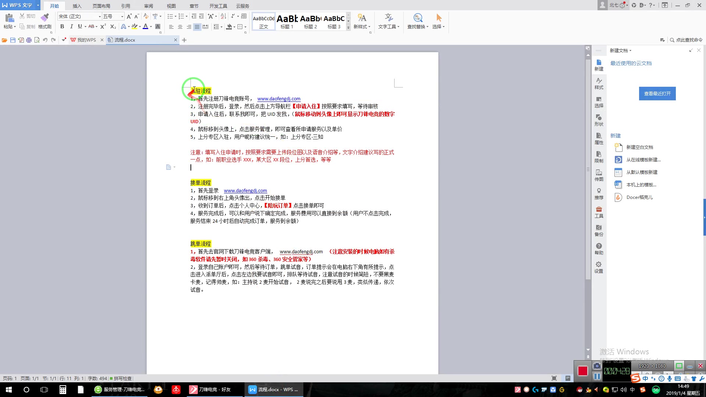Click the save icon in quick access bar
706x397 pixels.
point(13,40)
